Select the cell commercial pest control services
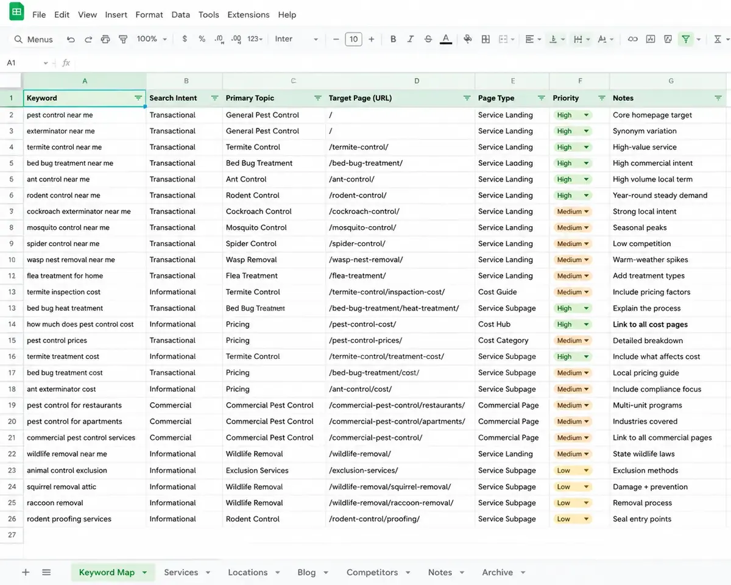Image resolution: width=731 pixels, height=585 pixels. coord(85,438)
